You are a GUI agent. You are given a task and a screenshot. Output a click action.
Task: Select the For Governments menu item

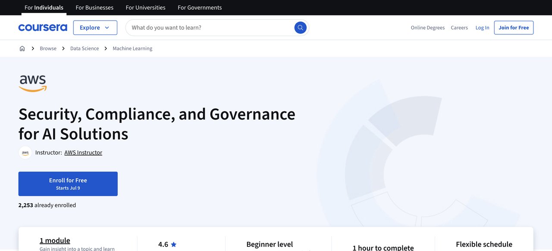pyautogui.click(x=199, y=7)
